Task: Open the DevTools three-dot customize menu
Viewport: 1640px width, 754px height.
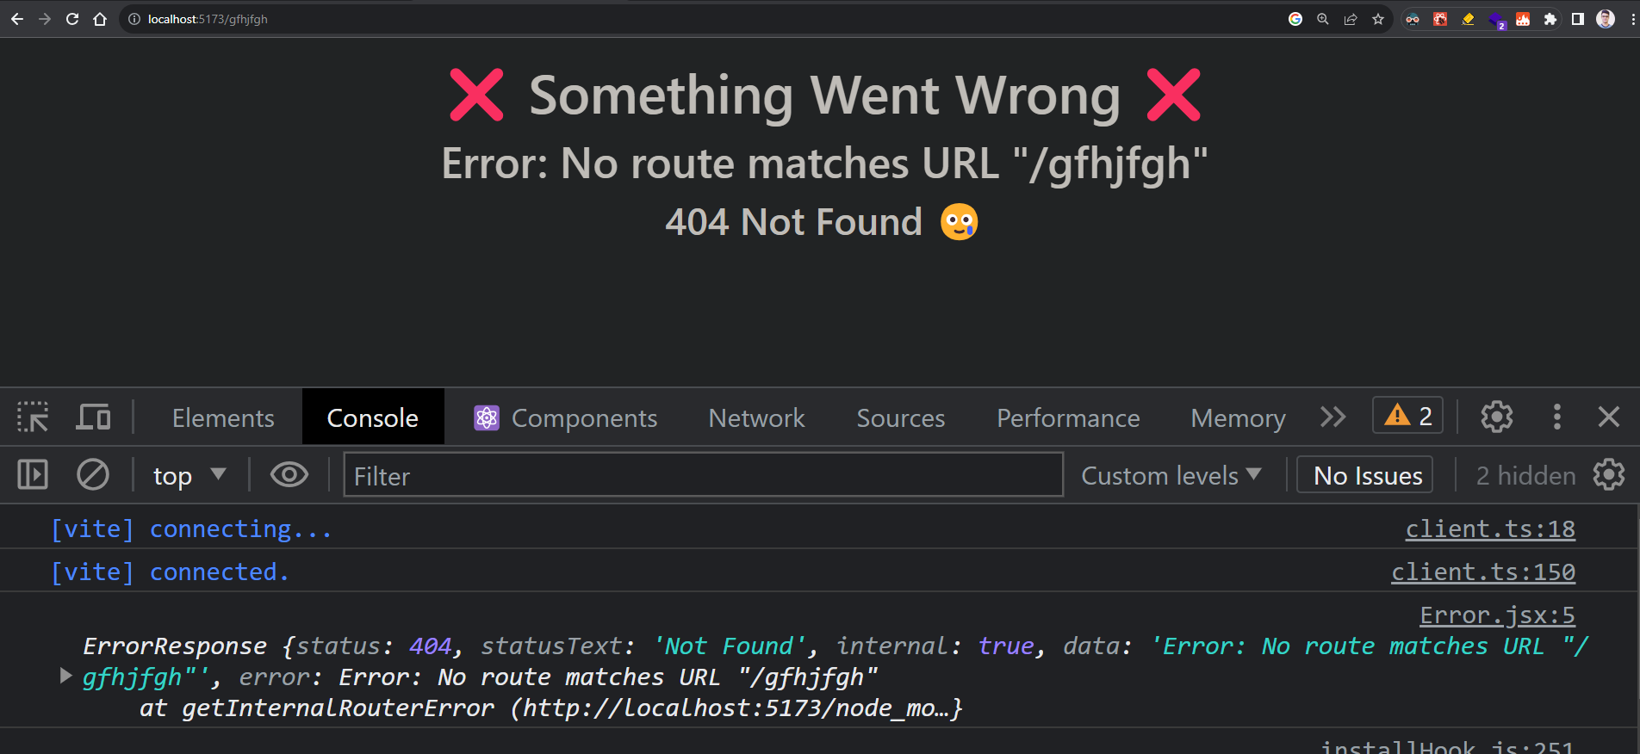Action: click(1556, 417)
